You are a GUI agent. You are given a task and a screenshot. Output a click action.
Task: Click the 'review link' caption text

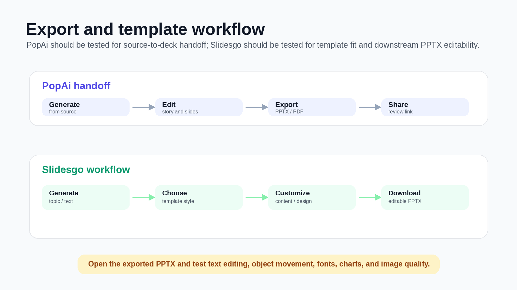tap(400, 112)
